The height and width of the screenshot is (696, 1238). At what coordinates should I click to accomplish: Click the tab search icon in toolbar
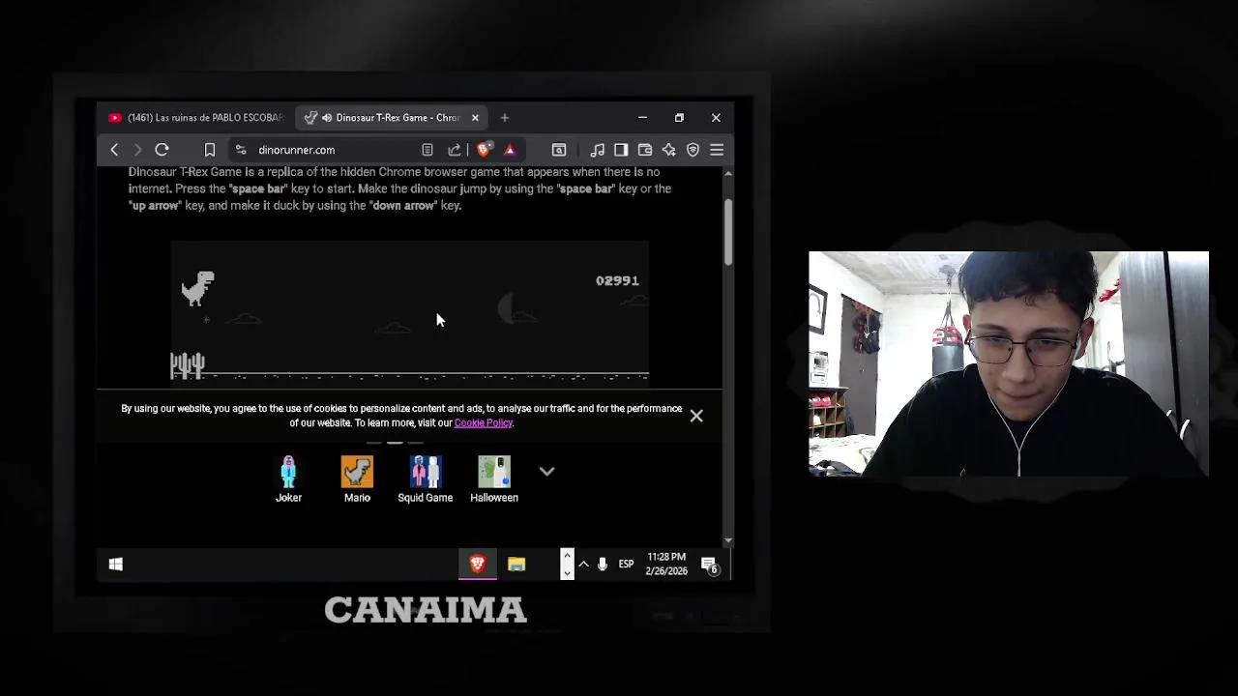[x=558, y=150]
